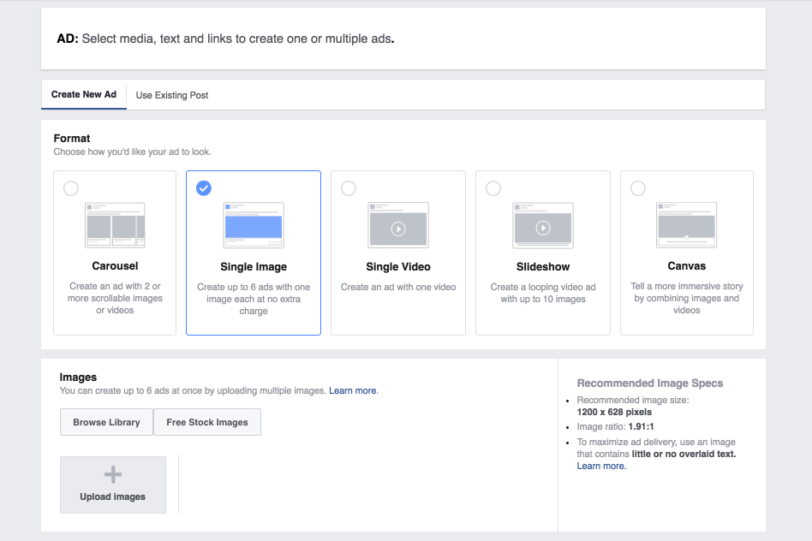
Task: Pick the Canvas radio button
Action: (x=638, y=188)
